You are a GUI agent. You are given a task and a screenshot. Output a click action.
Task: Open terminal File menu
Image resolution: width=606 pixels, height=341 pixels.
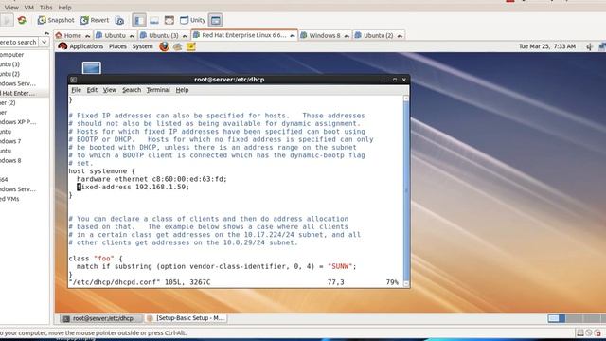76,90
